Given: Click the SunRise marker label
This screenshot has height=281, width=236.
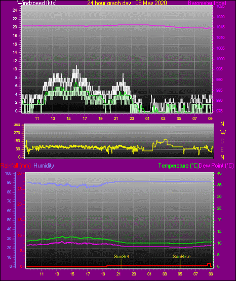Looking at the screenshot, I should [x=181, y=257].
